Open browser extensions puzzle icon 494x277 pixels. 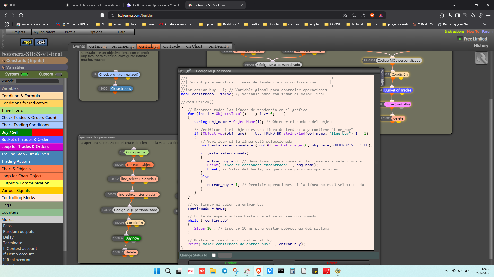pyautogui.click(x=442, y=15)
